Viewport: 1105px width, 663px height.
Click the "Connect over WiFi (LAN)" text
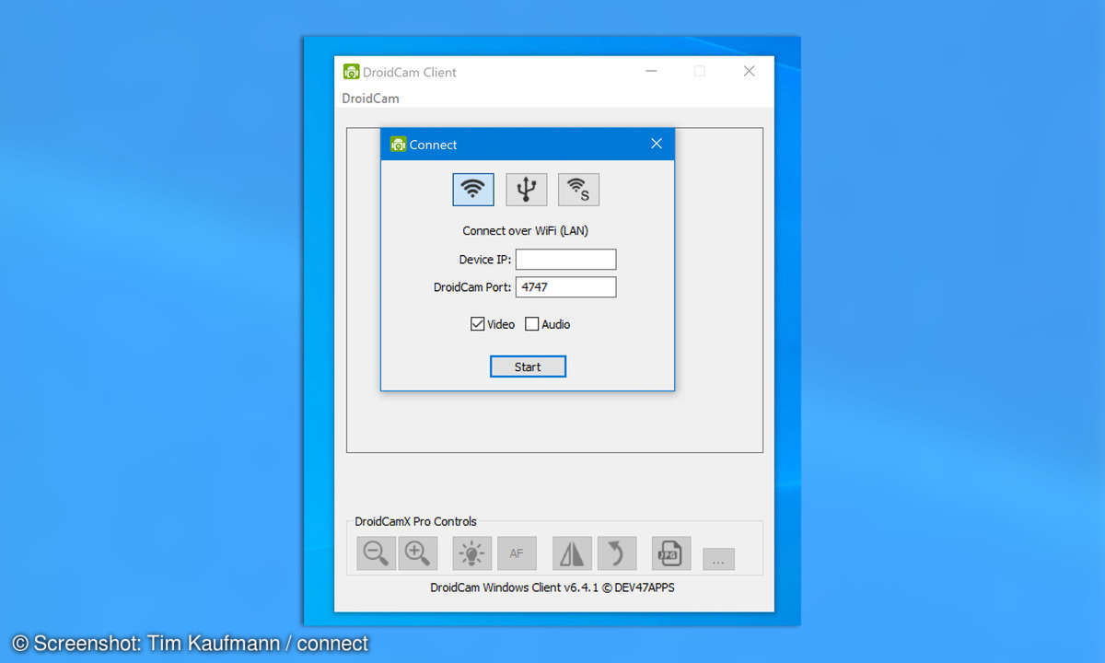click(x=525, y=231)
